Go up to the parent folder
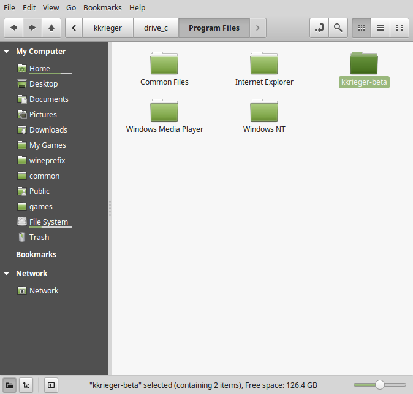 point(51,28)
